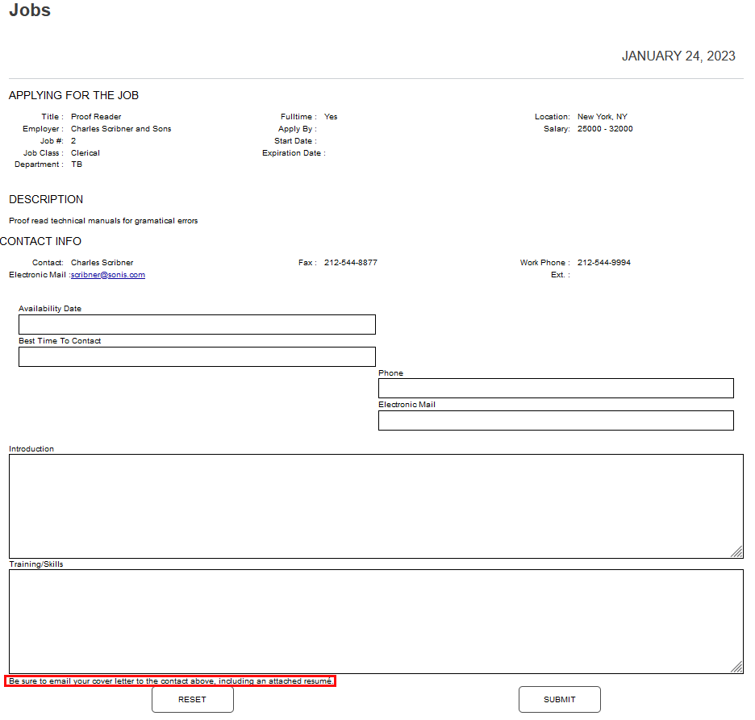Click the Availability Date input field
Image resolution: width=755 pixels, height=720 pixels.
(x=196, y=324)
